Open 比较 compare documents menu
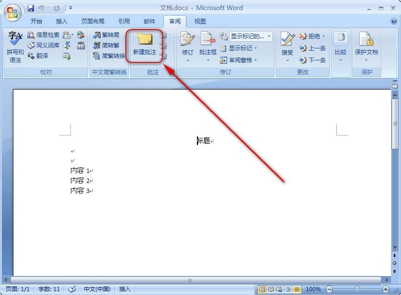 point(341,46)
